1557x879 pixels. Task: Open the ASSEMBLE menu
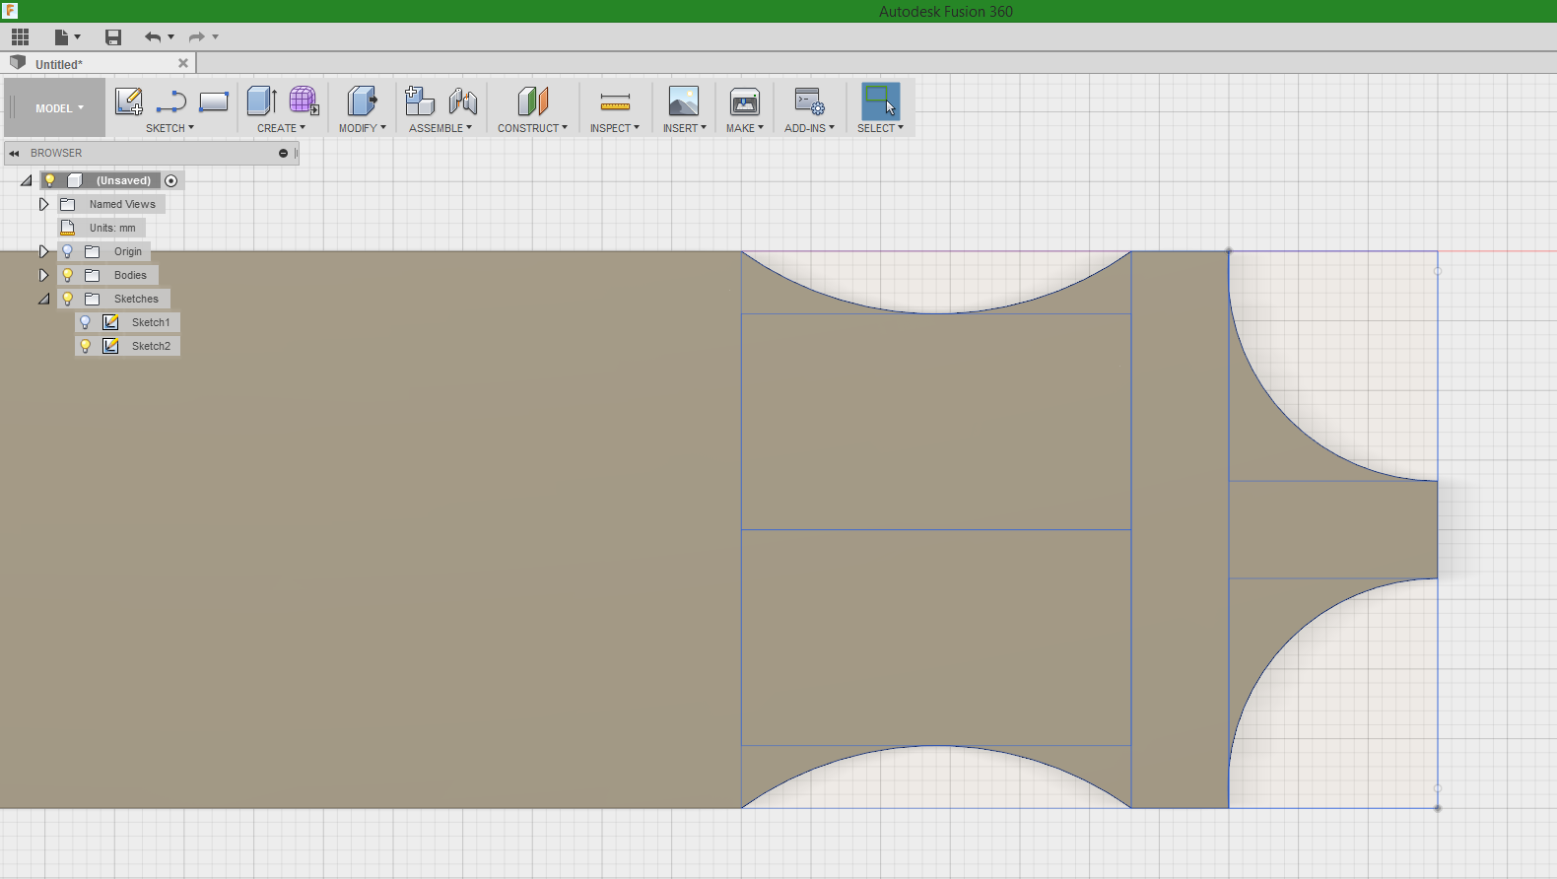coord(440,128)
